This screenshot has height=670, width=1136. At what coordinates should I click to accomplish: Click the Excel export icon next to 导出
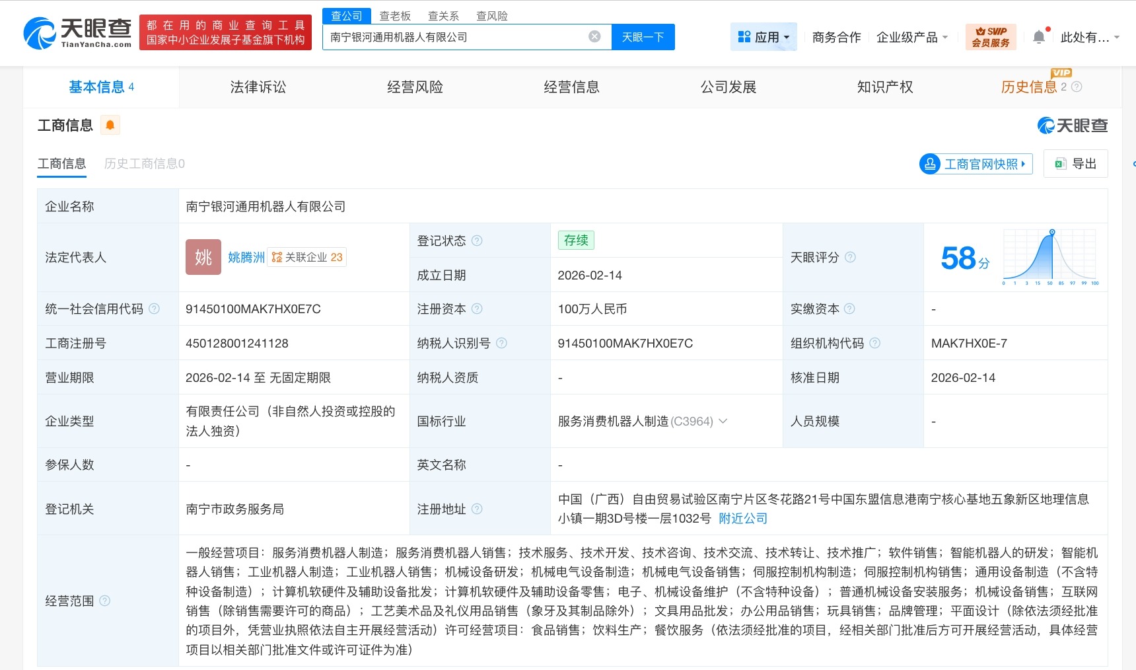point(1061,163)
